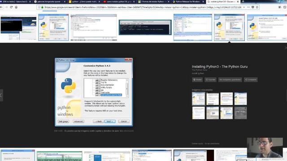Open last top-row Python install thumbnail

point(267,27)
